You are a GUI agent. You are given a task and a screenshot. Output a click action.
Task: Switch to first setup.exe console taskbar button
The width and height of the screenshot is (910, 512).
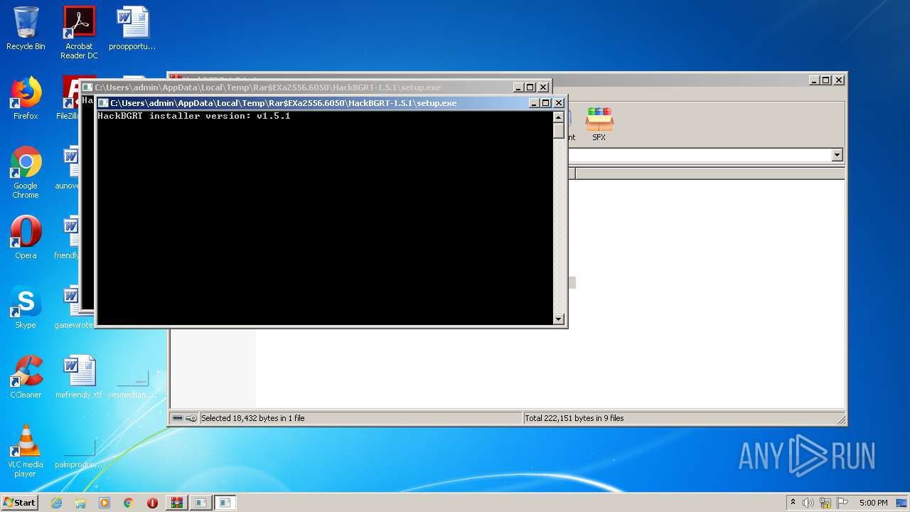(200, 503)
